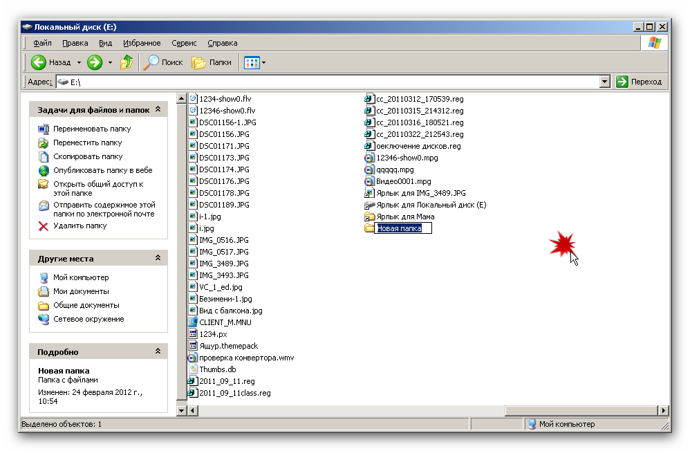Open the Назад history dropdown arrow
Screen dimensions: 690x451
tap(80, 62)
